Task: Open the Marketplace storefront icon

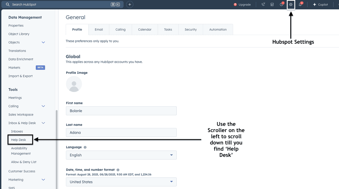Action: pos(272,5)
